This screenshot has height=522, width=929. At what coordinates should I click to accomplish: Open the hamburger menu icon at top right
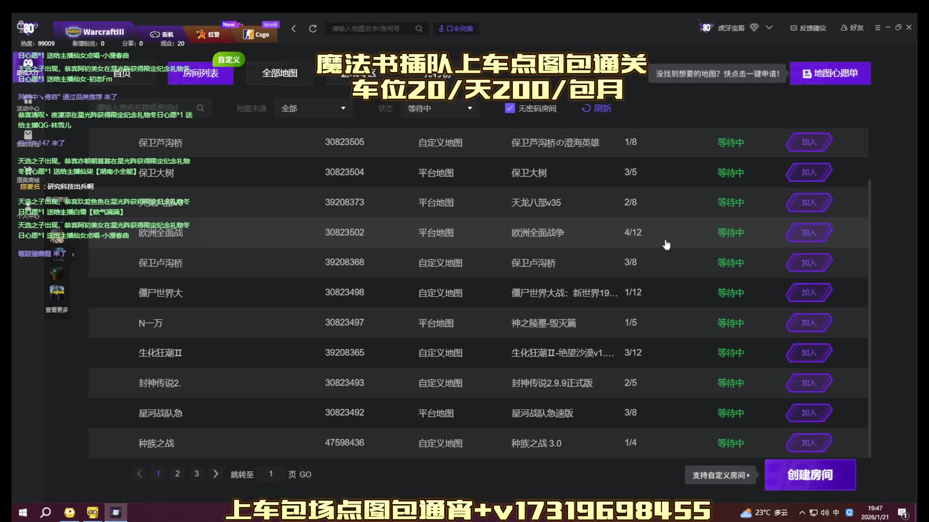point(877,28)
